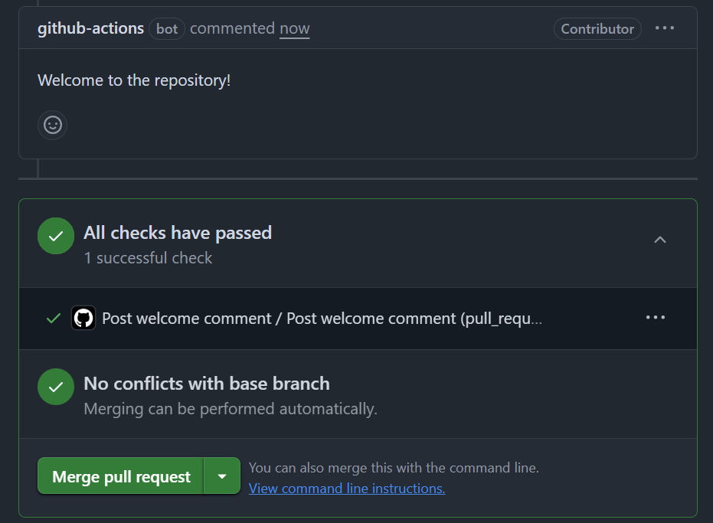Open the comment's three-dot options menu
Viewport: 713px width, 523px height.
pyautogui.click(x=665, y=28)
